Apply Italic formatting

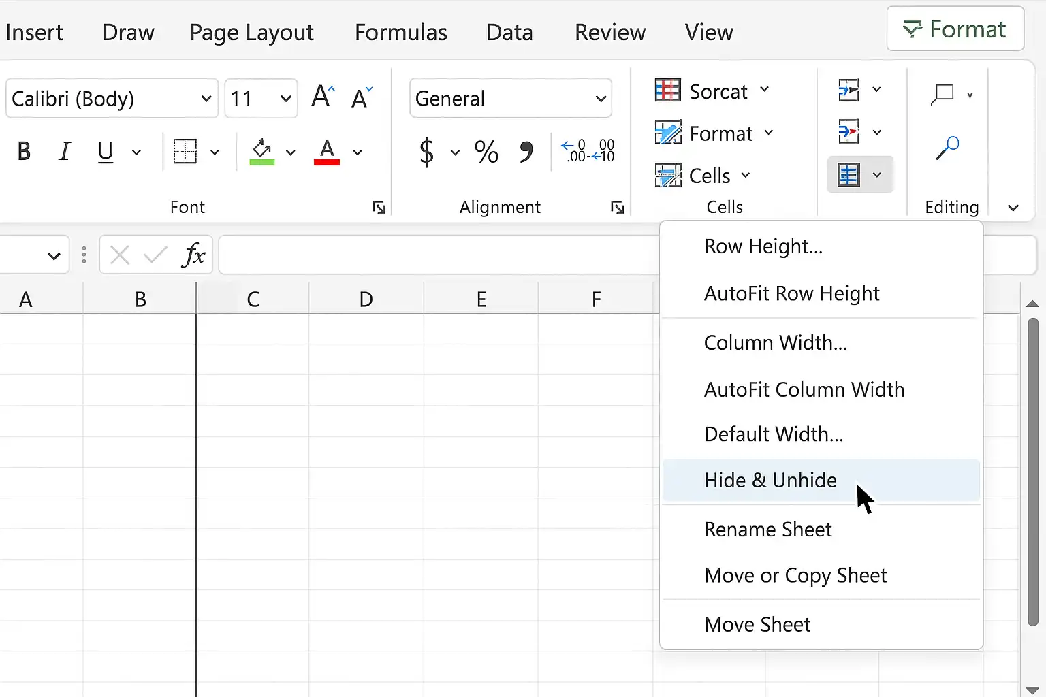(65, 151)
